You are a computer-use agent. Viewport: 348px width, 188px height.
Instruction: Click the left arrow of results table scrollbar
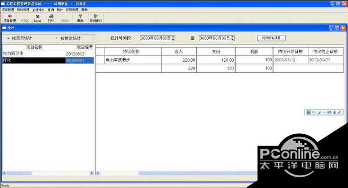pyautogui.click(x=98, y=173)
